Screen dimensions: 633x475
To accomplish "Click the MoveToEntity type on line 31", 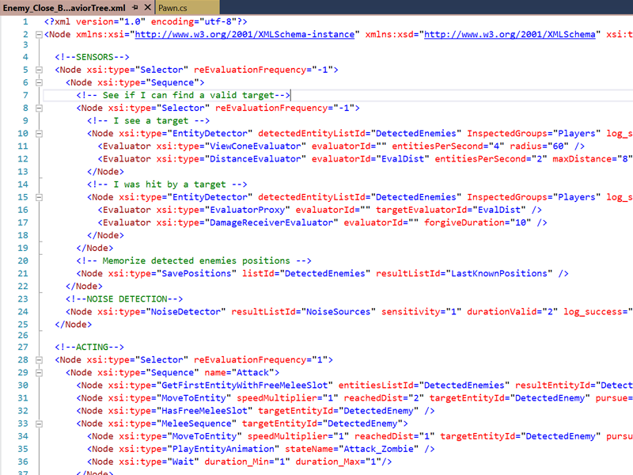I will 194,398.
